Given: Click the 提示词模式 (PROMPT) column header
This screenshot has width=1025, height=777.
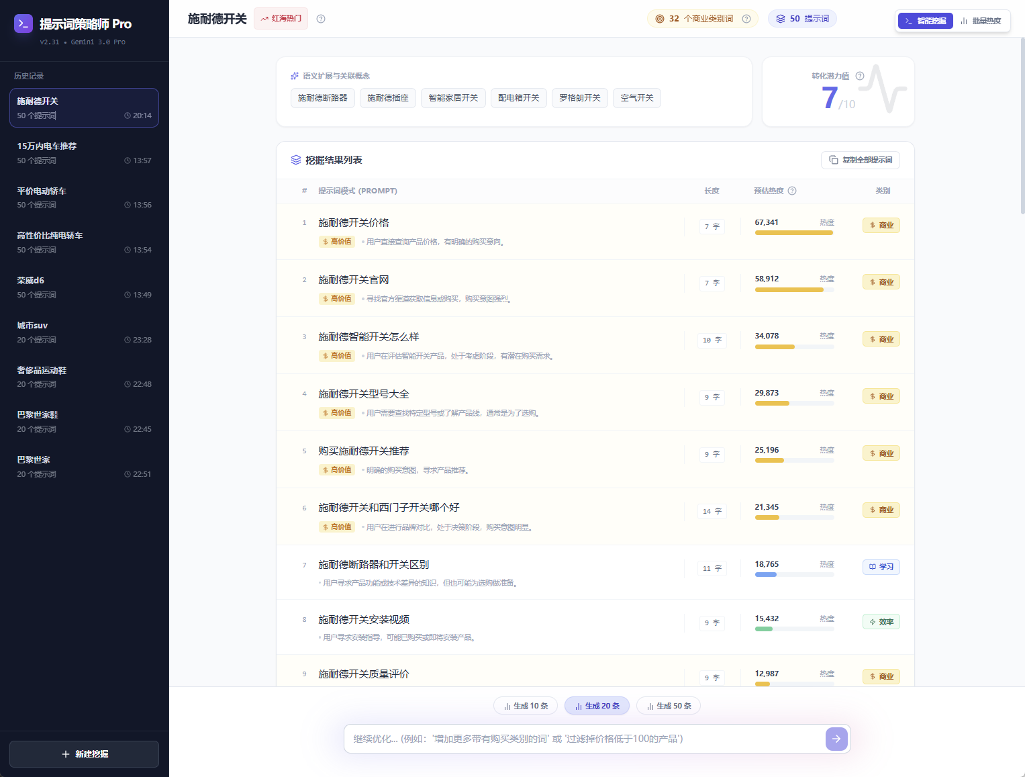Looking at the screenshot, I should coord(358,191).
